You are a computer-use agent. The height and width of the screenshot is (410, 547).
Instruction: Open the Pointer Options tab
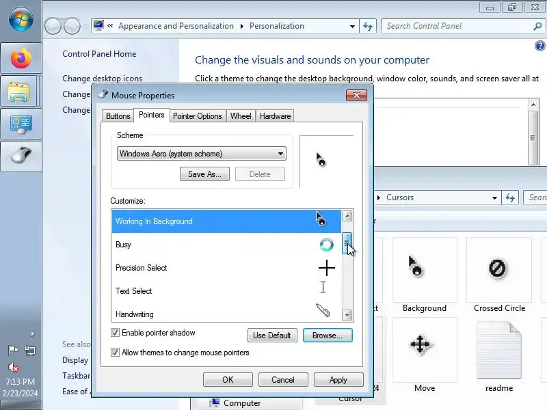pos(198,116)
